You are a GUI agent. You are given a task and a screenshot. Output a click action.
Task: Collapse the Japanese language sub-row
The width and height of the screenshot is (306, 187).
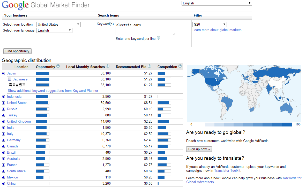tap(9, 79)
